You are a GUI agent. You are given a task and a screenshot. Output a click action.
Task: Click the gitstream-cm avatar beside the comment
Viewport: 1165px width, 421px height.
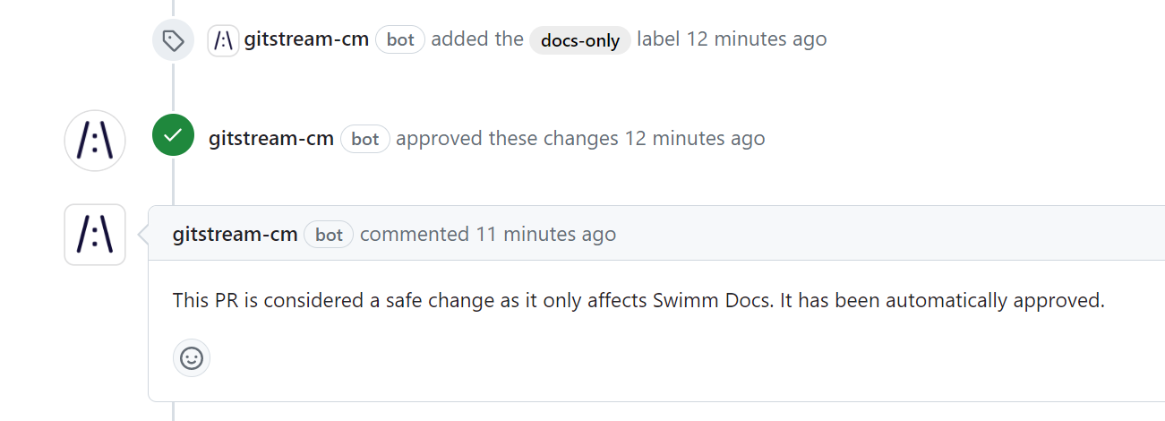(x=95, y=235)
